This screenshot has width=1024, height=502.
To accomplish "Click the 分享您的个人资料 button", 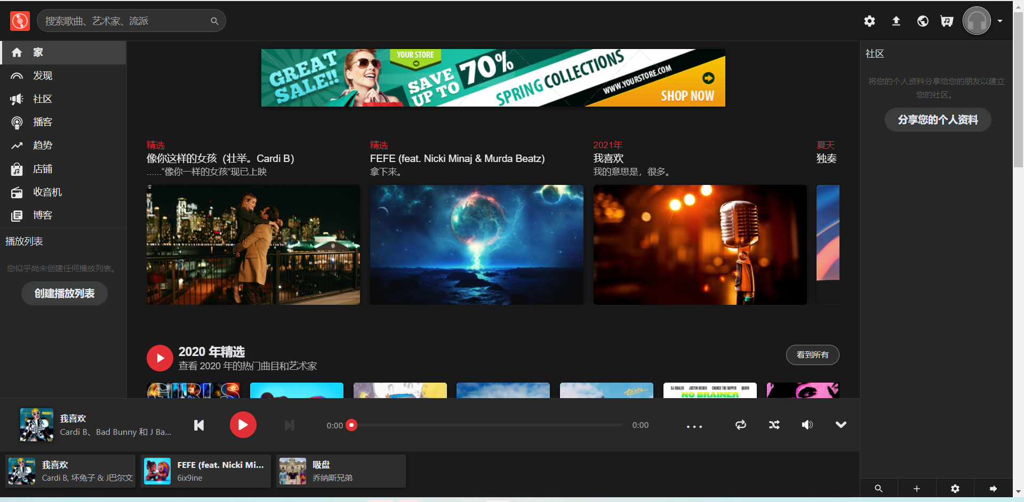I will (938, 120).
